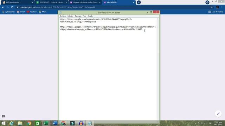This screenshot has height=126, width=225.
Task: Open the Chrome profile avatar
Action: [217, 7]
